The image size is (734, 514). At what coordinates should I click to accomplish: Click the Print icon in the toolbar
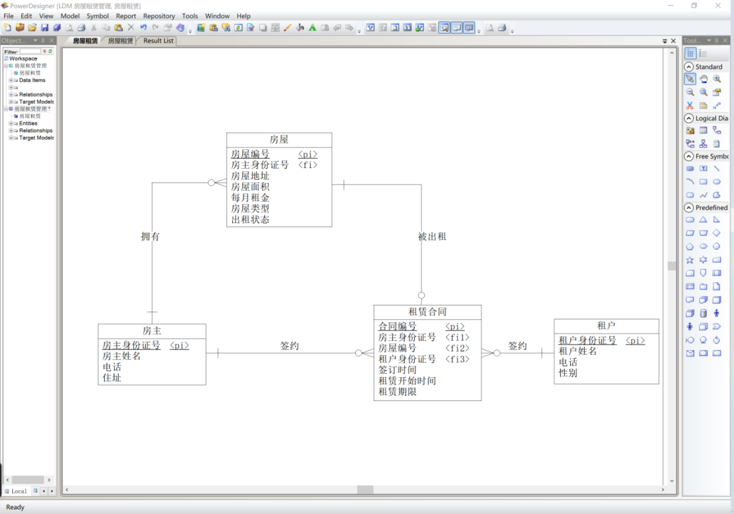(x=82, y=28)
